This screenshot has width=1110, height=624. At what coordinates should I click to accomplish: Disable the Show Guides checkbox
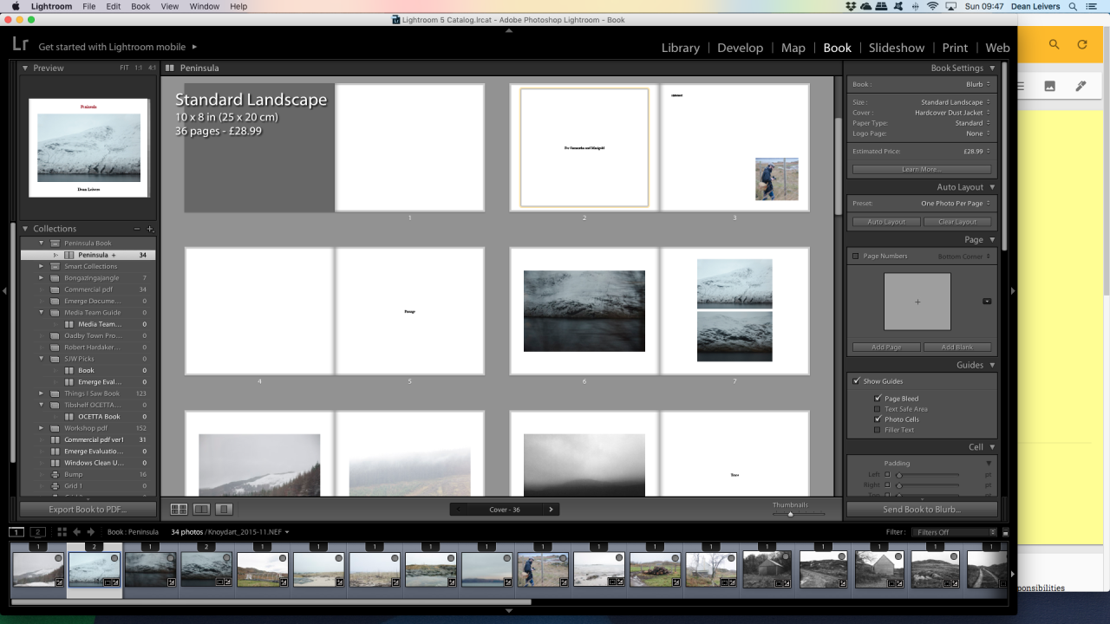point(857,381)
